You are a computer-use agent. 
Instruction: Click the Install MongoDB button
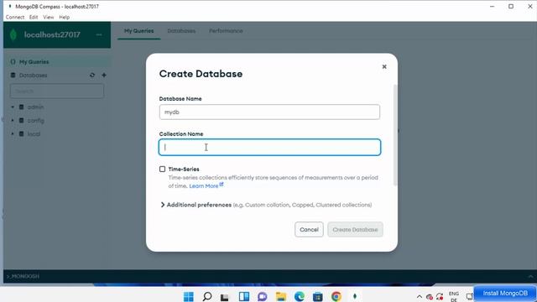(x=505, y=293)
